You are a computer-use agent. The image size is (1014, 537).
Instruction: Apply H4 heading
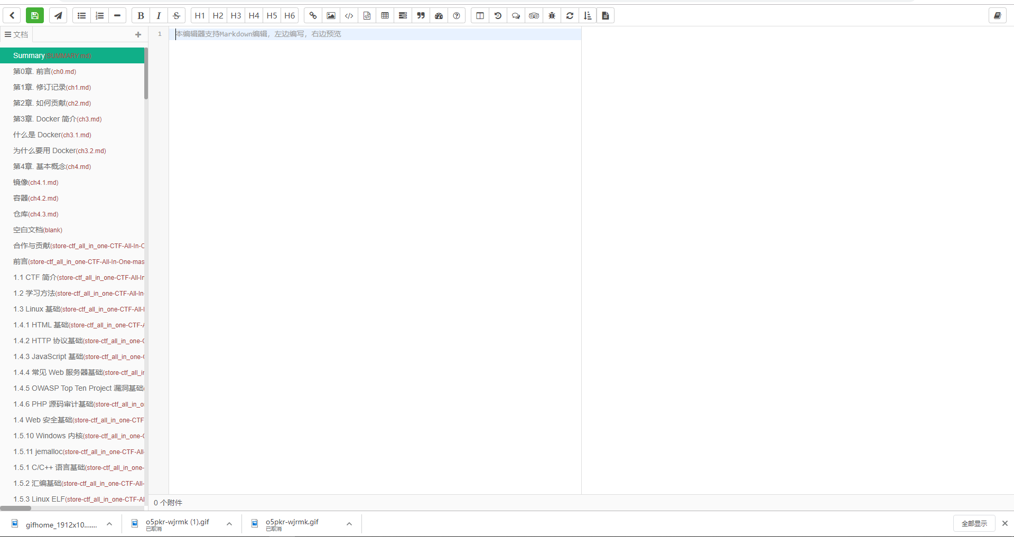[254, 16]
